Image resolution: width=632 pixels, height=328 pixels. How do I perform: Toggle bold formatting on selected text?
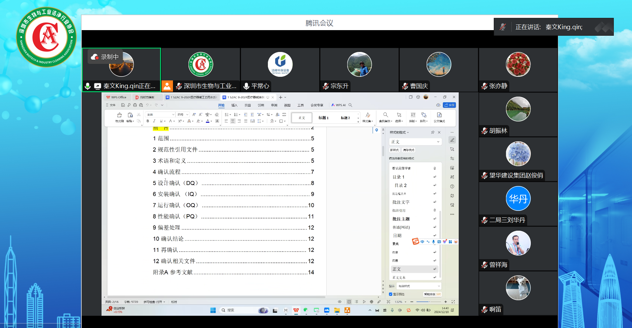pos(148,121)
